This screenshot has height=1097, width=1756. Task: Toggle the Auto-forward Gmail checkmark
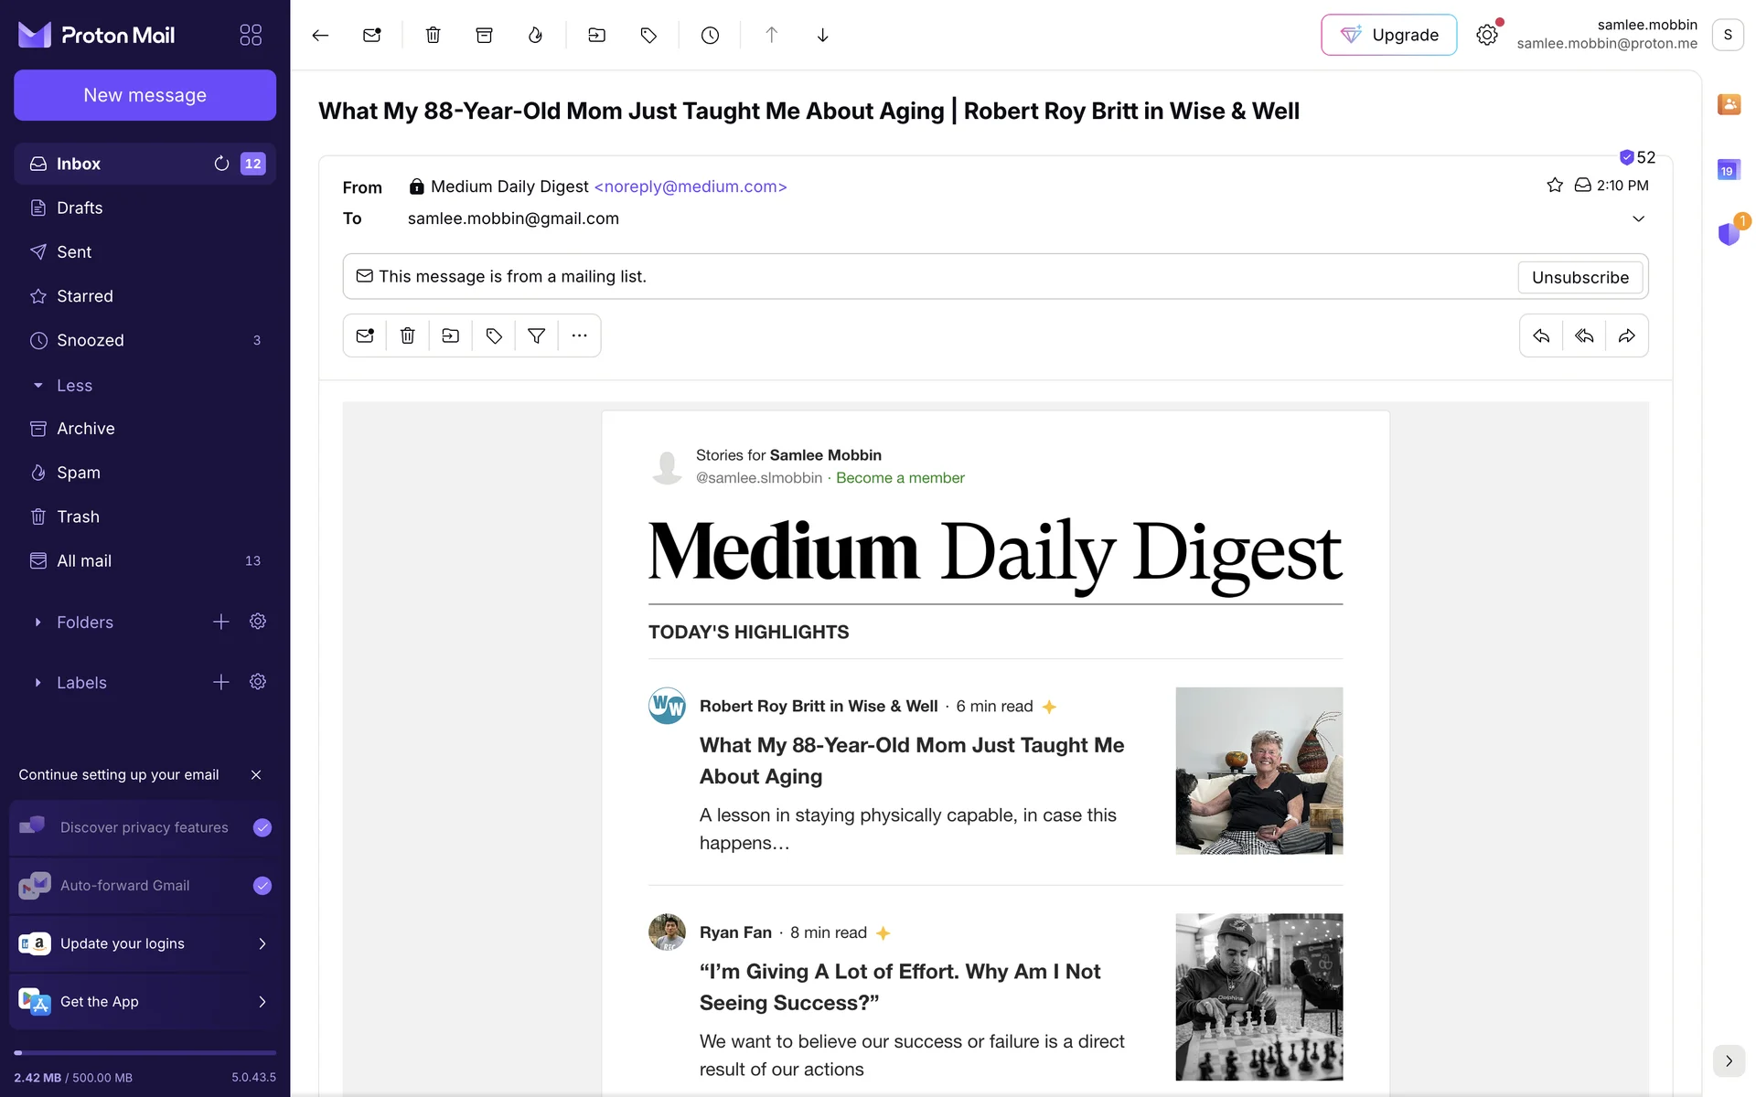point(262,885)
